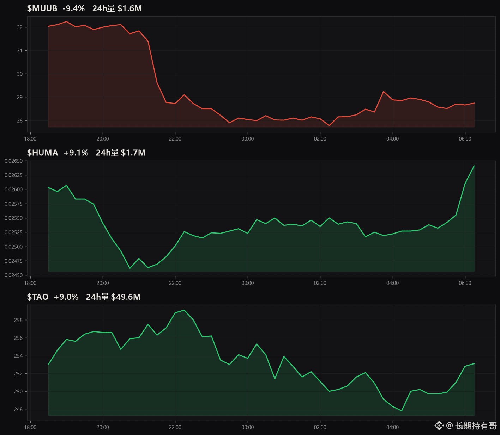500x435 pixels.
Task: Click the 22:00 tick on MUUB chart axis
Action: [175, 139]
